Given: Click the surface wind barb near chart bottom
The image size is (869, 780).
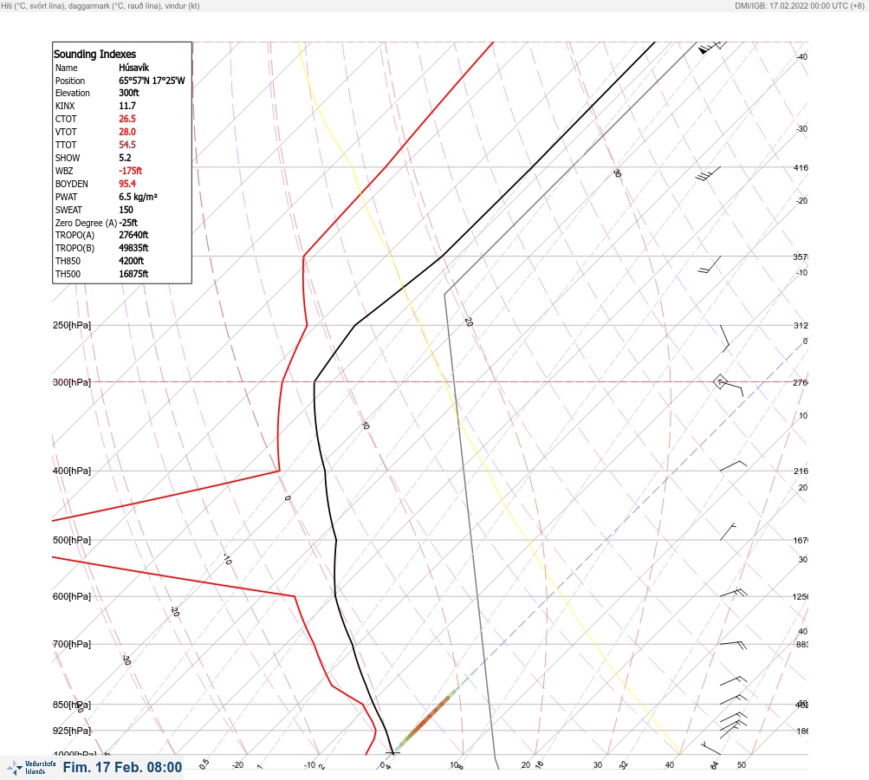Looking at the screenshot, I should pos(710,748).
